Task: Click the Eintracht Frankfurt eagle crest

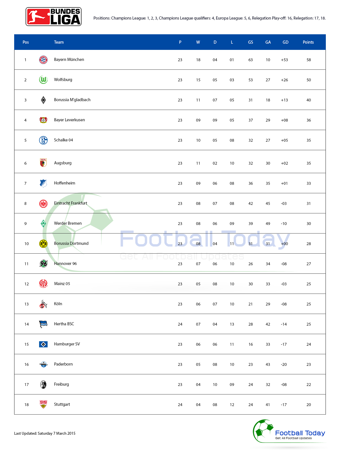Action: (43, 203)
